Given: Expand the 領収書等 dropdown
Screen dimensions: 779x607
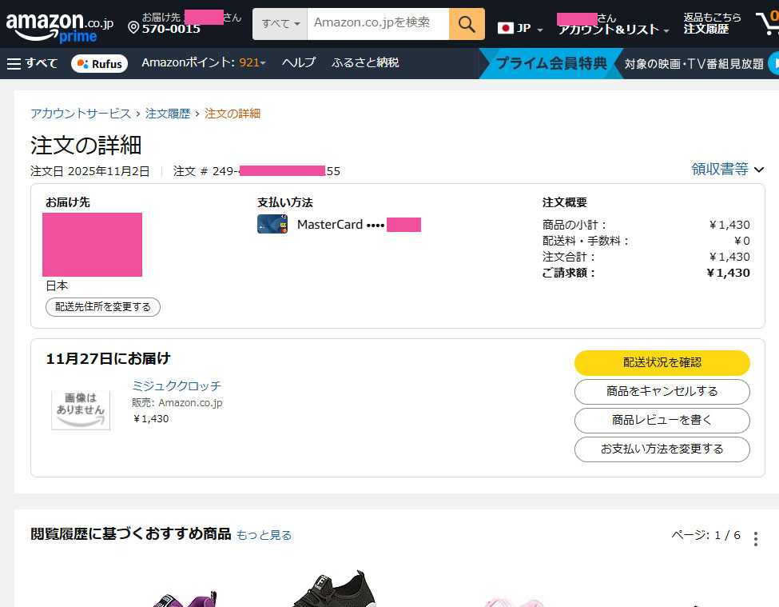Looking at the screenshot, I should [727, 169].
